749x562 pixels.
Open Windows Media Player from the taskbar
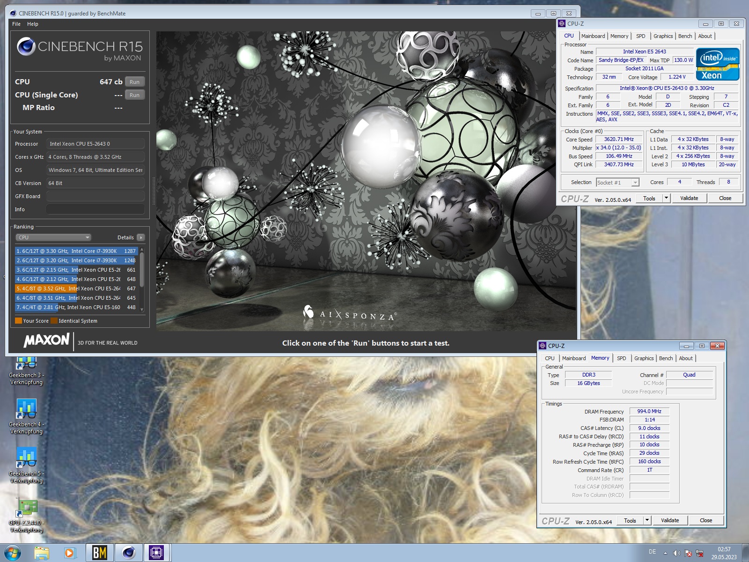tap(70, 553)
